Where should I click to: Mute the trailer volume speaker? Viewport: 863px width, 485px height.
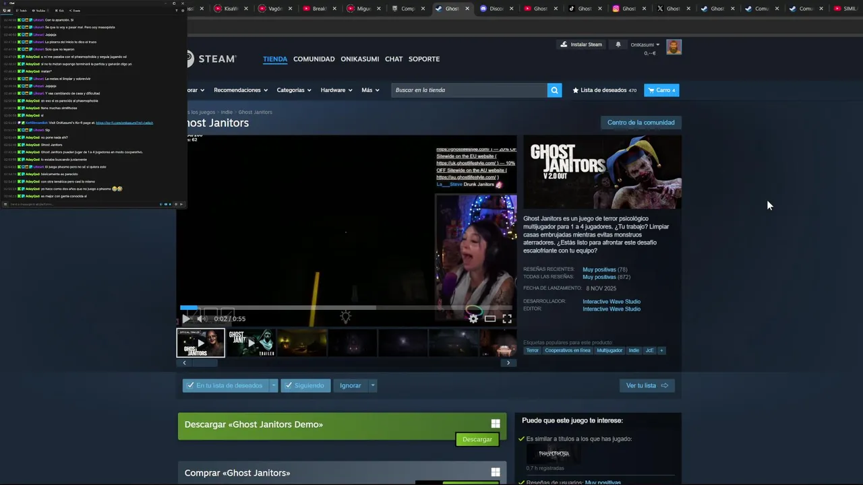(201, 319)
